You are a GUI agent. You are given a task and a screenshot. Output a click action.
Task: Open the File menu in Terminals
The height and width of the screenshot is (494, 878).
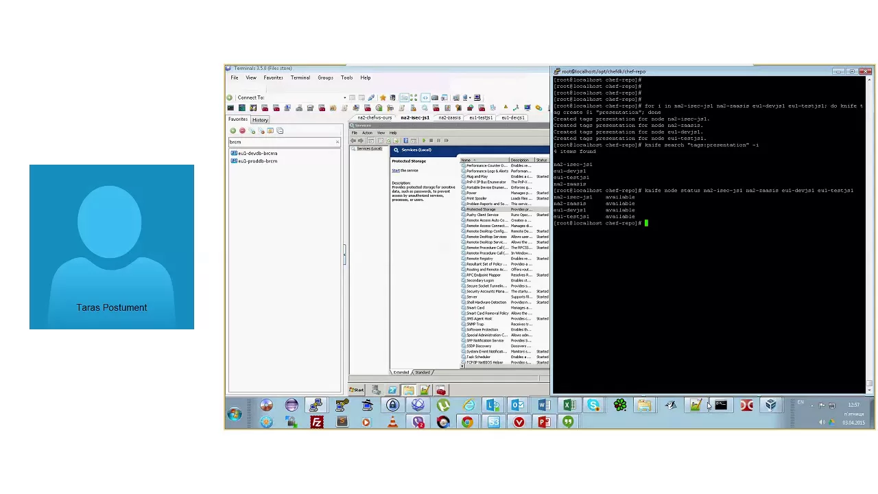235,78
